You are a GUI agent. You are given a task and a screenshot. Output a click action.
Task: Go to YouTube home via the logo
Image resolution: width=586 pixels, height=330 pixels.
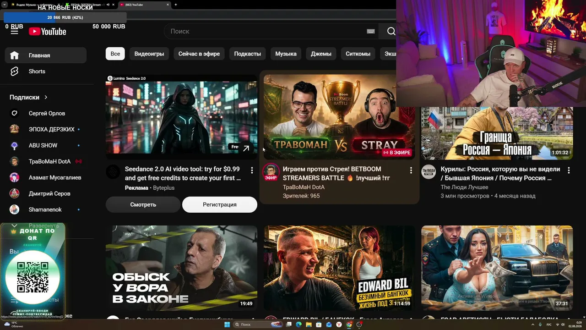click(x=48, y=32)
